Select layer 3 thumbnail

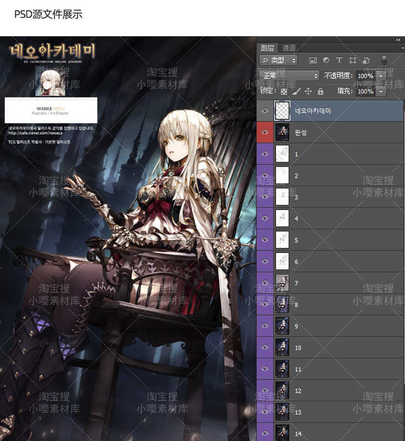tap(282, 197)
